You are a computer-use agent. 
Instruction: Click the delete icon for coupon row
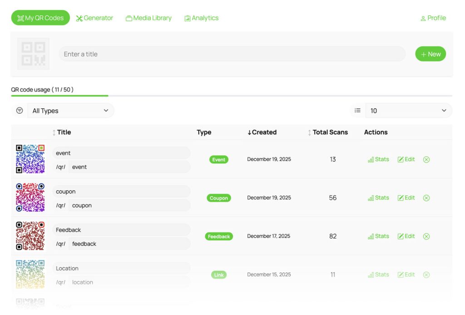tap(426, 198)
